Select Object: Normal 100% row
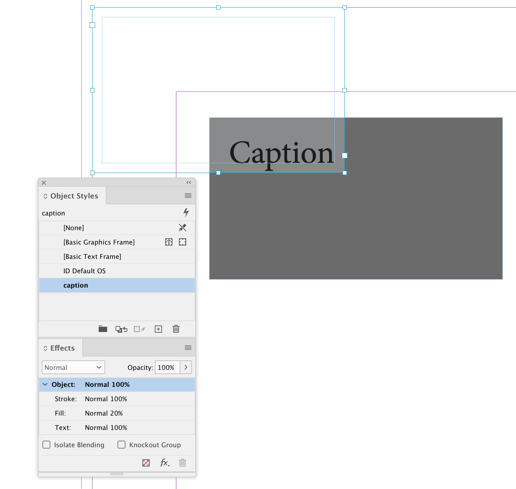 click(x=117, y=385)
